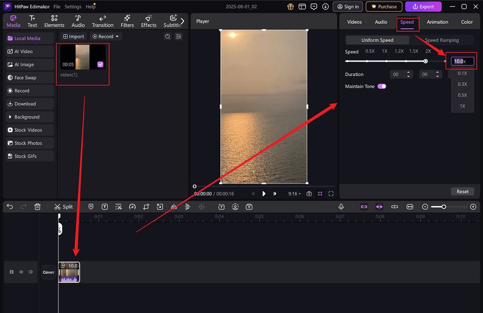This screenshot has width=483, height=313.
Task: Open the media sort list icon
Action: [x=178, y=36]
